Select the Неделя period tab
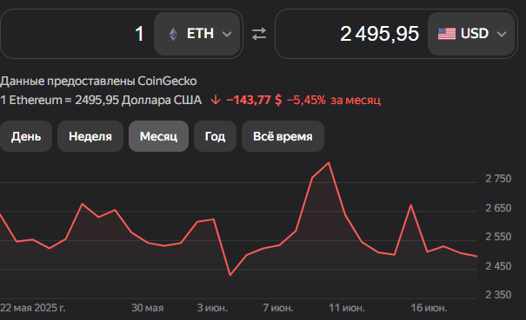This screenshot has width=526, height=320. click(x=90, y=136)
